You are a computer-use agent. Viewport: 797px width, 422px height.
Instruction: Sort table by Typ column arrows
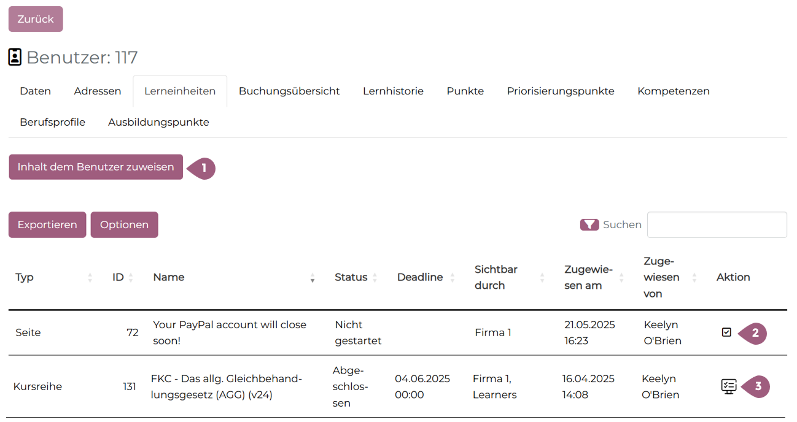(x=90, y=277)
